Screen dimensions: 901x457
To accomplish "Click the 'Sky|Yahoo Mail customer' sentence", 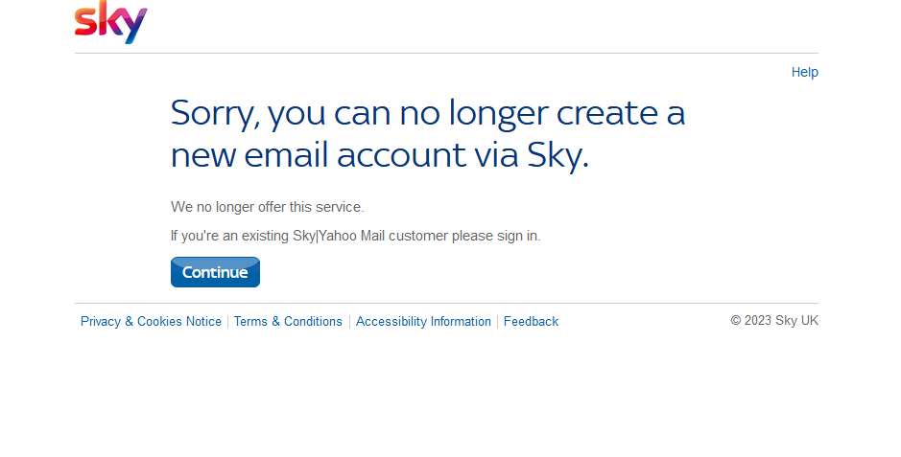I will 355,236.
